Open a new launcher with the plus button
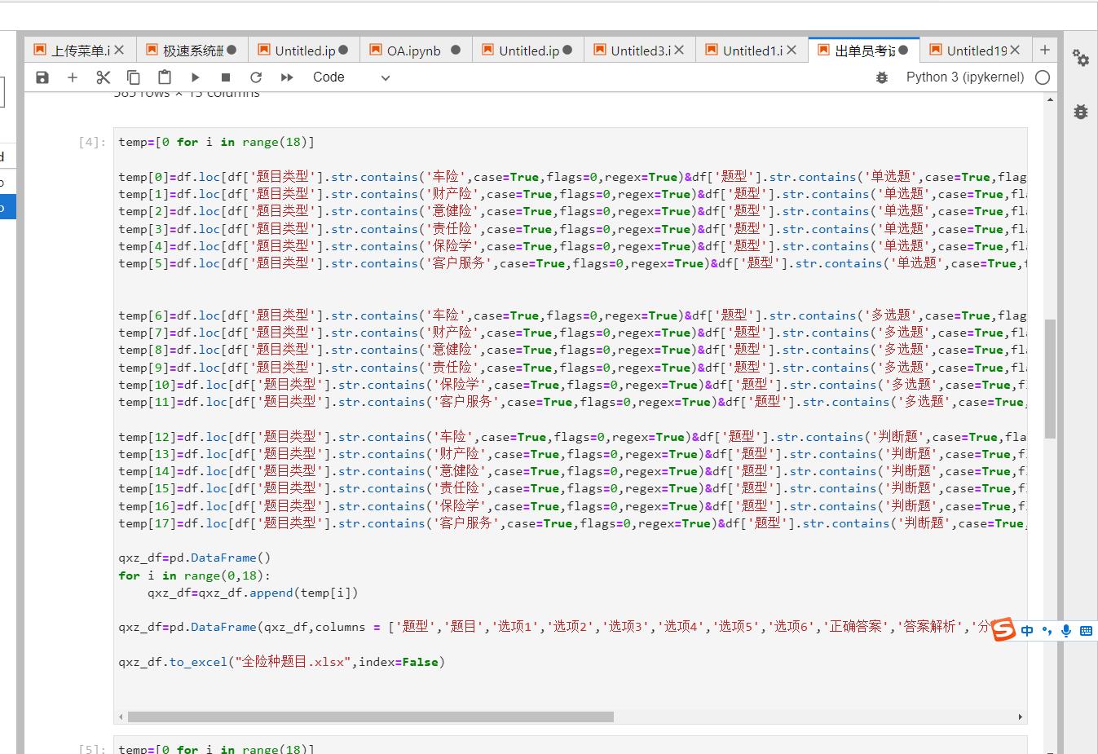The image size is (1098, 754). (x=1044, y=50)
